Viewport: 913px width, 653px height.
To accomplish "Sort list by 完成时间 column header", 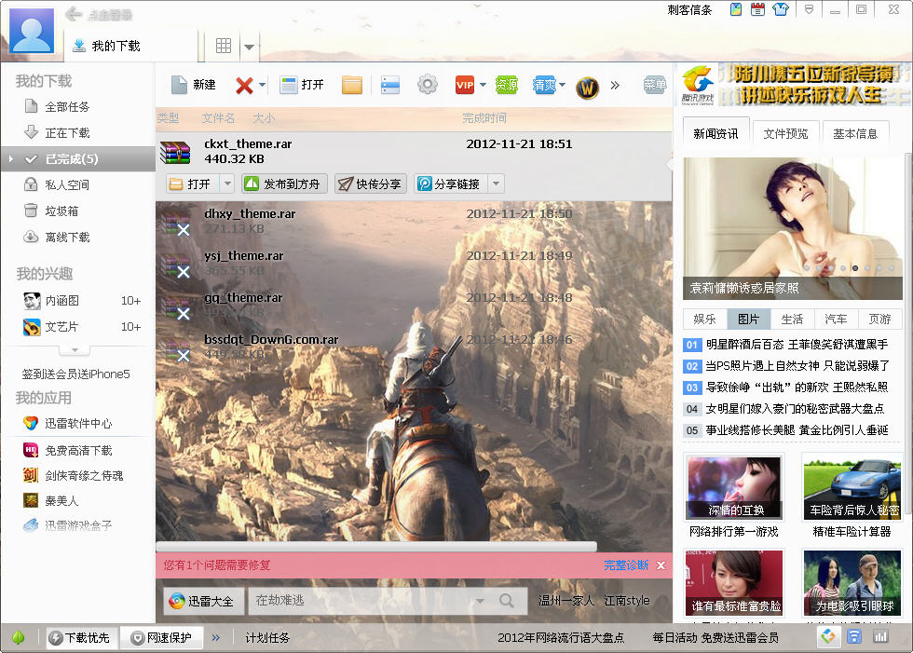I will point(484,118).
